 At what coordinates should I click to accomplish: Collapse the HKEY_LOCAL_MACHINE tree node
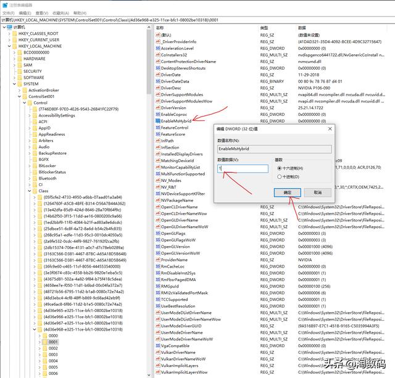[x=9, y=46]
